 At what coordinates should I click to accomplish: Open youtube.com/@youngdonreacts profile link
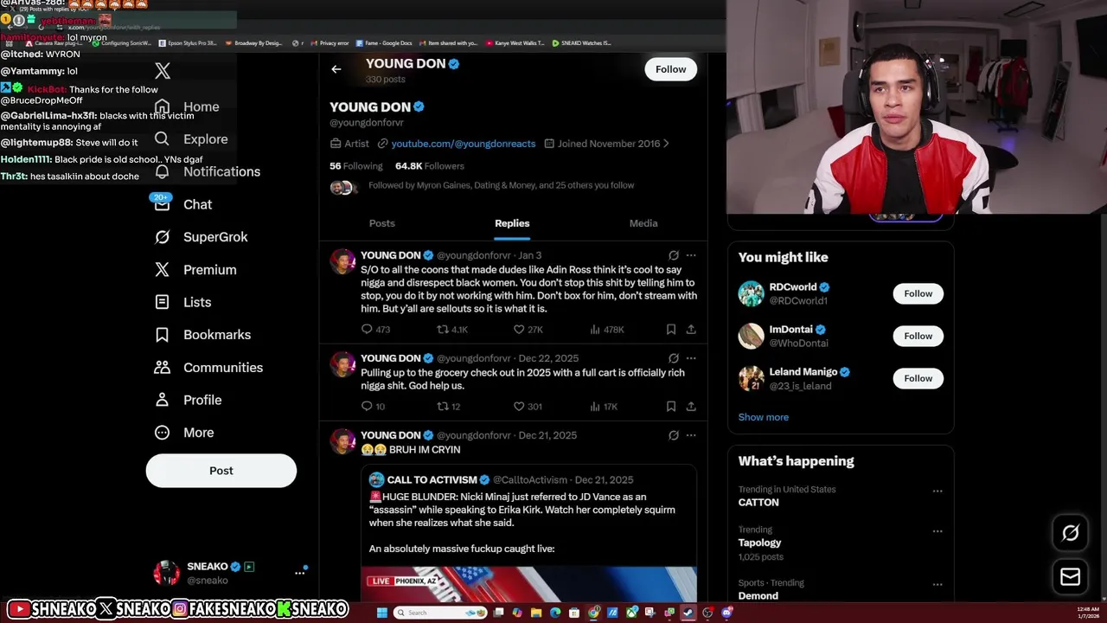coord(463,144)
